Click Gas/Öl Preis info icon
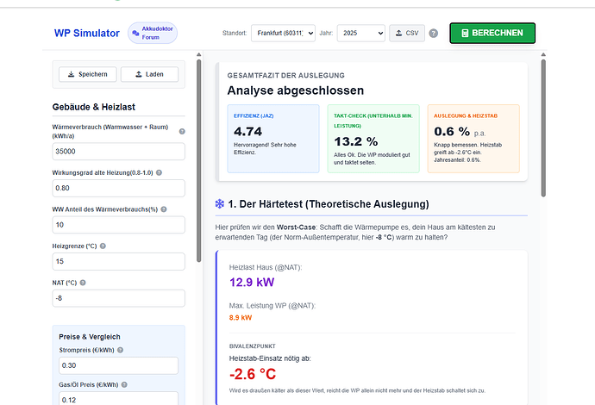The width and height of the screenshot is (595, 405). click(x=124, y=384)
